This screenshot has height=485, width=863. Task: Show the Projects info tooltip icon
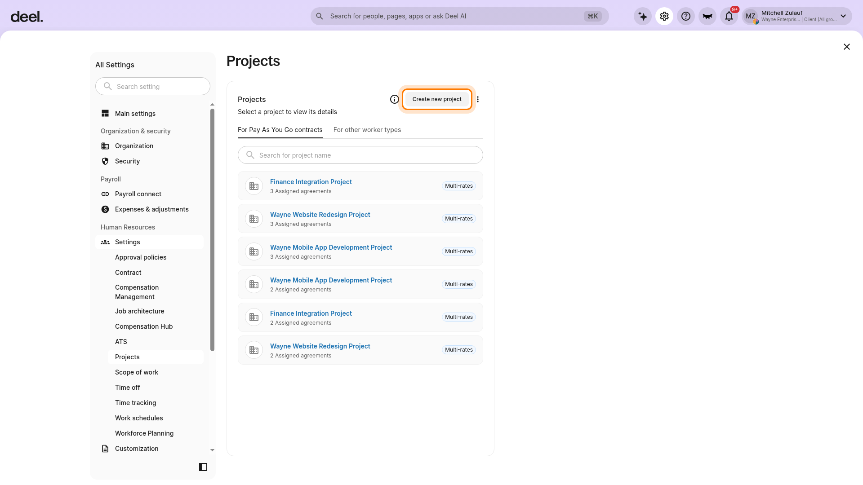[395, 99]
